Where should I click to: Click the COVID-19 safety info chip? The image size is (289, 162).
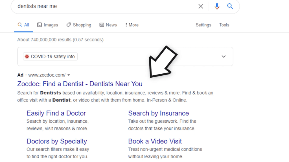tap(50, 57)
